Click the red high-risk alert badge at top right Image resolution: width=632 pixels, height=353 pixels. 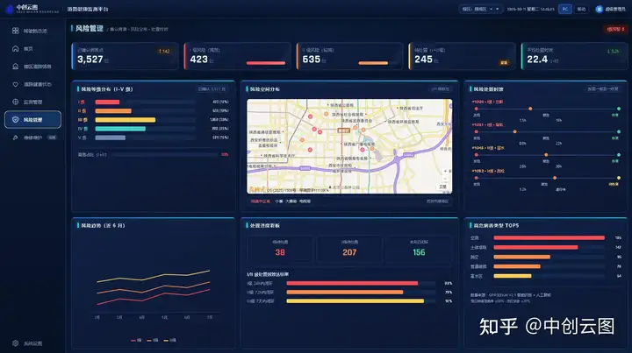point(615,29)
